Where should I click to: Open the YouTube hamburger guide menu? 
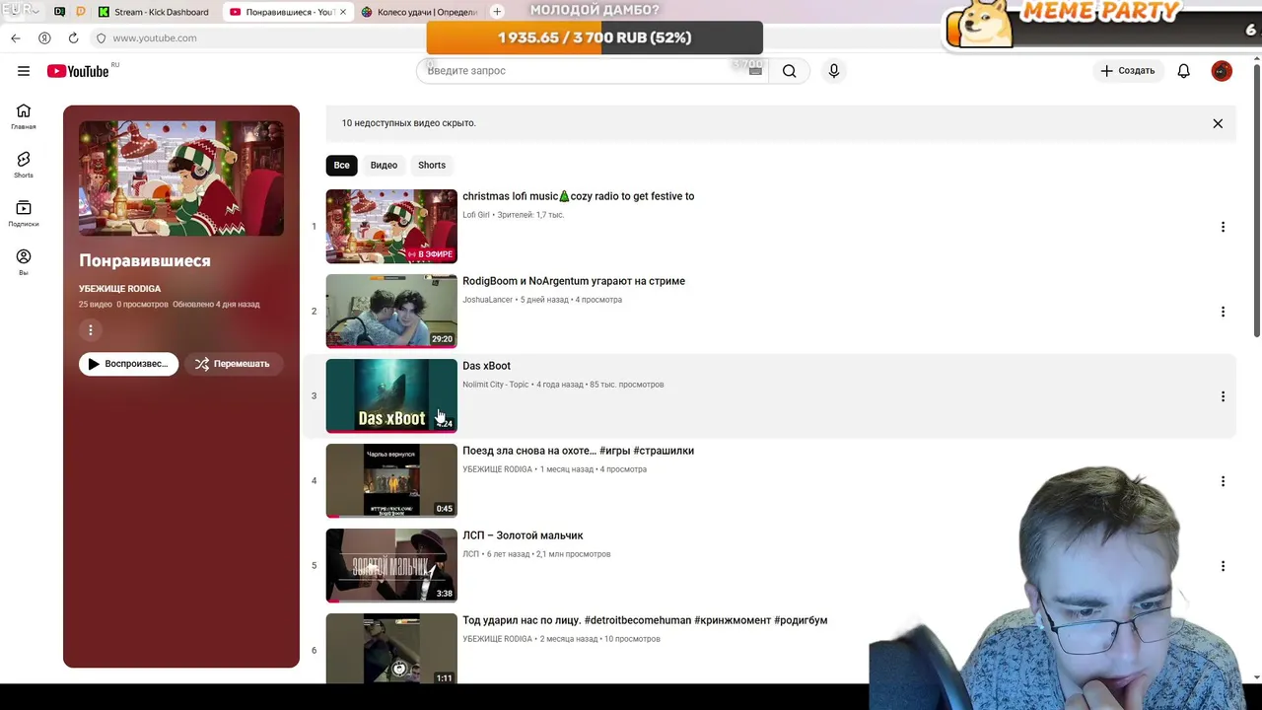click(x=24, y=71)
